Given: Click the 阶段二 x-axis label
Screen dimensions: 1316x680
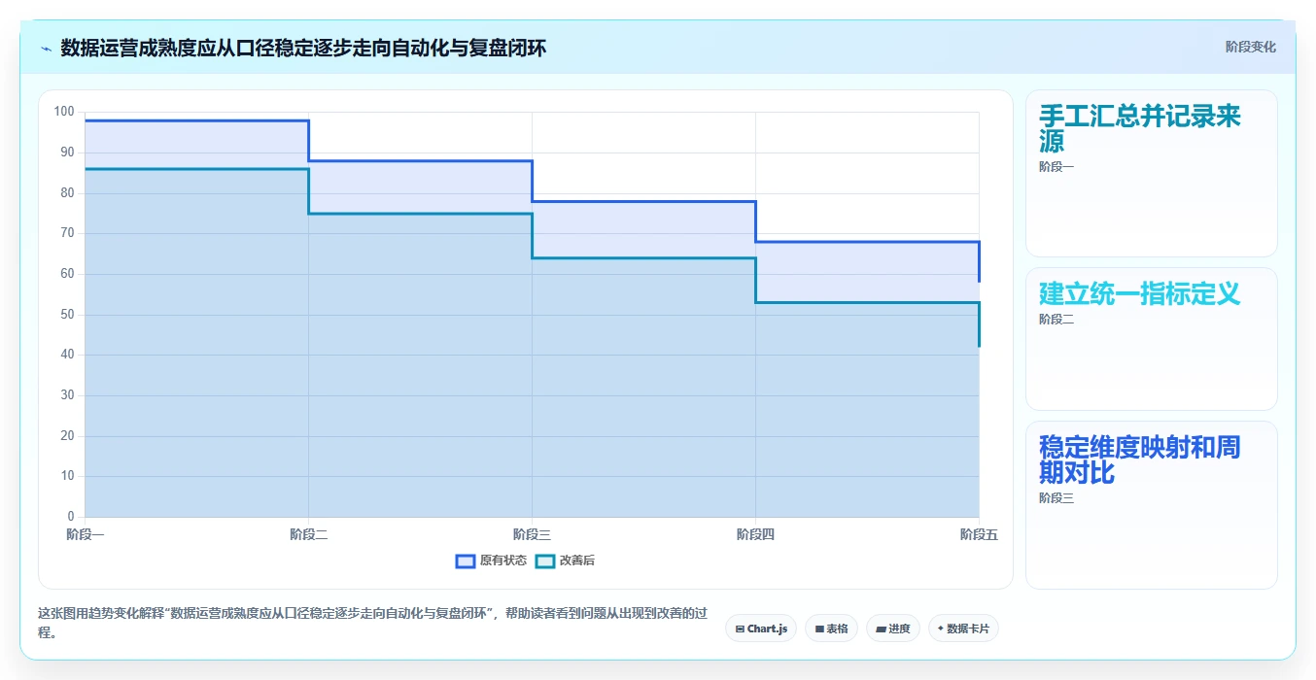Looking at the screenshot, I should coord(309,534).
